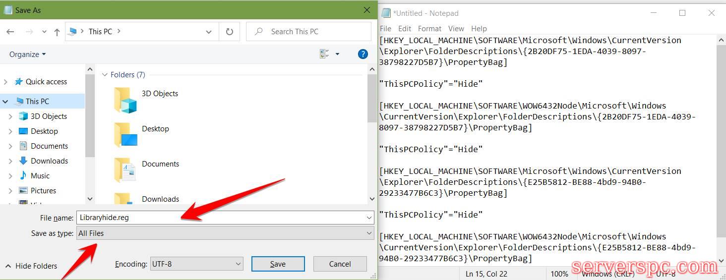The image size is (726, 280).
Task: Click the Cancel button
Action: [340, 264]
